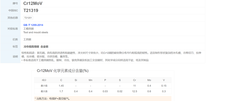The image size is (241, 101).
Task: Click the Cr12MoV 化学元素成分含量(%) heading
Action: tap(63, 71)
